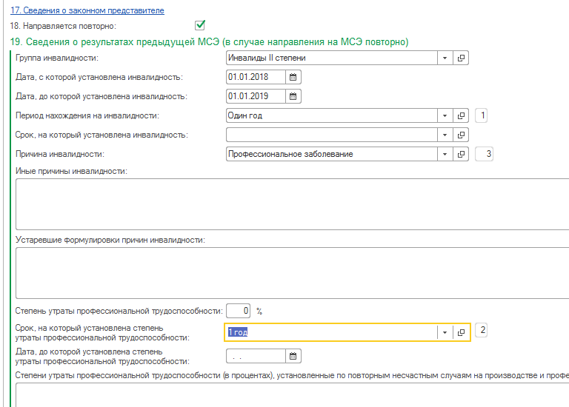
Task: Open link 17. Сведения о законном представителе
Action: click(x=87, y=10)
